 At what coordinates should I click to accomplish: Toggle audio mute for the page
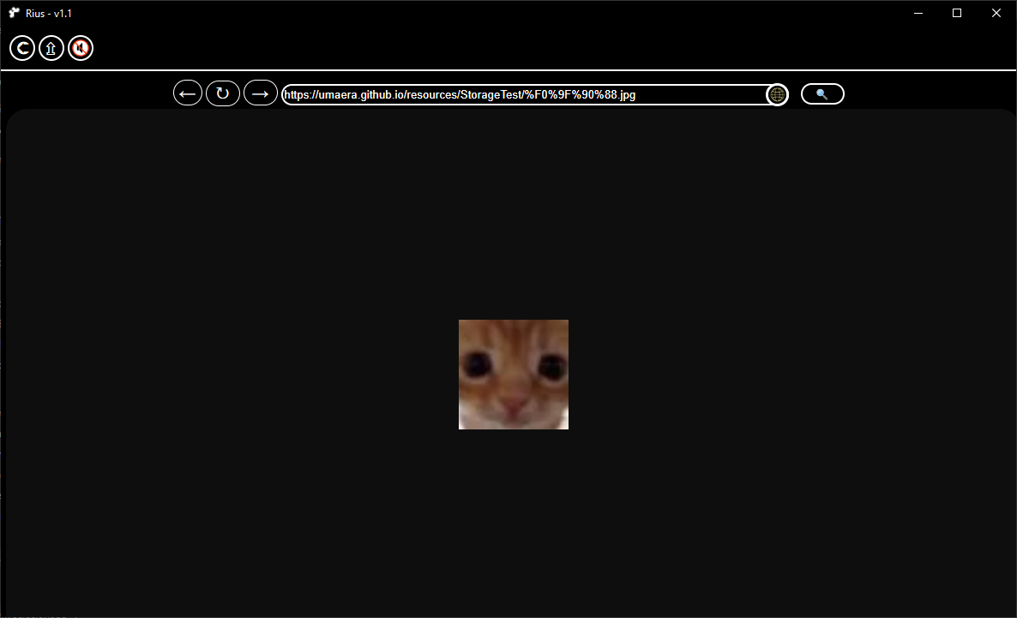coord(80,48)
